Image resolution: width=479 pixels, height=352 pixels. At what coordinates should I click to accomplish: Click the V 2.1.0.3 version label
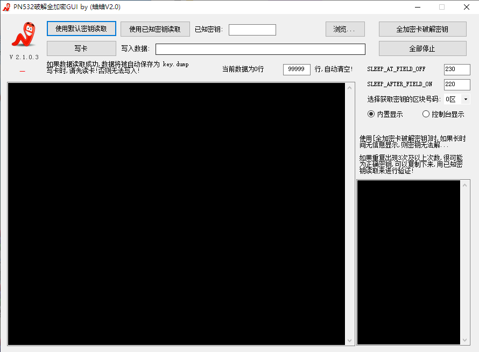point(24,57)
